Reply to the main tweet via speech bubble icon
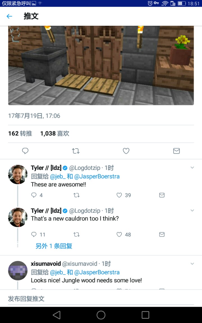Viewport: 202px width, 323px height. [x=25, y=151]
